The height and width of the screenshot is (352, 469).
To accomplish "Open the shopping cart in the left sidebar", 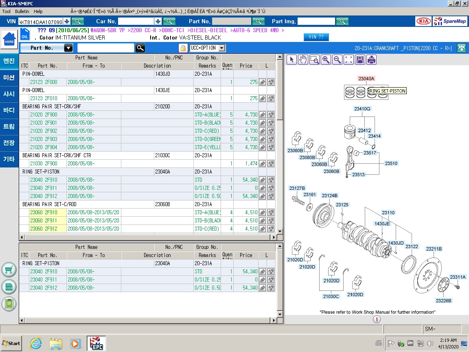I will (x=9, y=270).
